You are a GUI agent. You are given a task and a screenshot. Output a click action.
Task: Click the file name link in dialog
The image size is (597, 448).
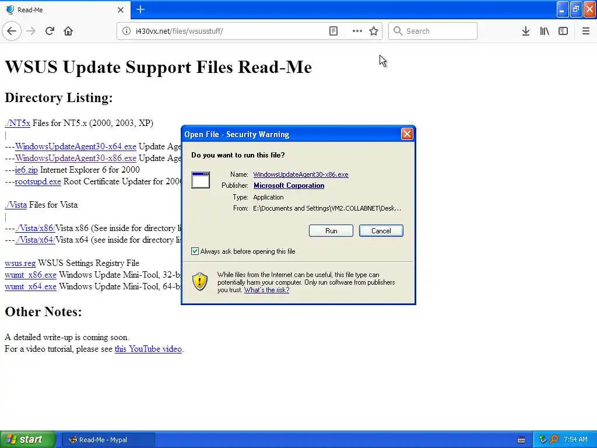click(301, 174)
